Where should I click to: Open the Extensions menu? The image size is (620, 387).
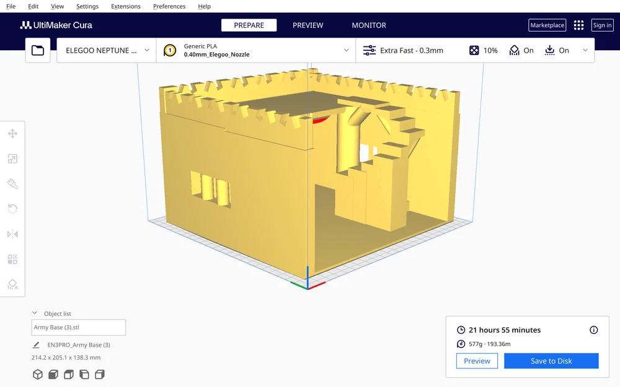click(x=126, y=6)
